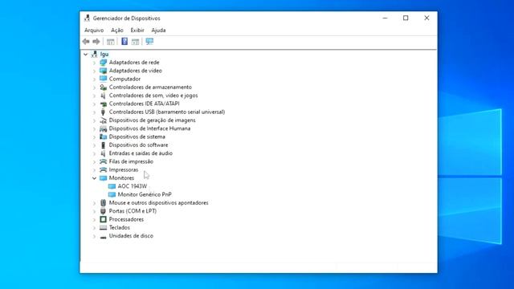Viewport: 514px width, 289px height.
Task: Expand the Adaptadores de vídeo category
Action: point(95,71)
